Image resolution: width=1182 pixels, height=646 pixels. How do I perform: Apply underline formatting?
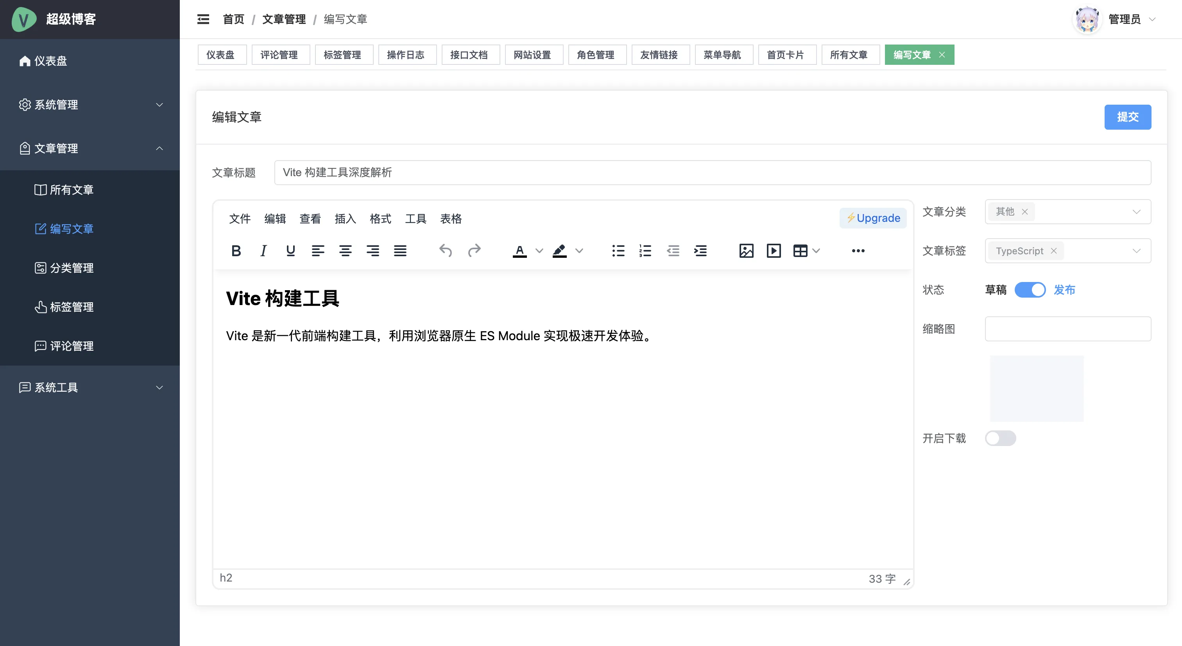[290, 251]
